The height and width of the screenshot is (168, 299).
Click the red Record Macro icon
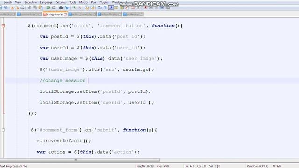click(145, 7)
